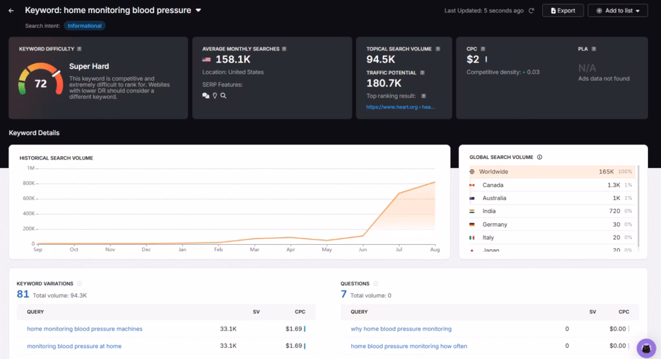Image resolution: width=661 pixels, height=359 pixels.
Task: Click the Traffic Potential info icon
Action: [422, 73]
